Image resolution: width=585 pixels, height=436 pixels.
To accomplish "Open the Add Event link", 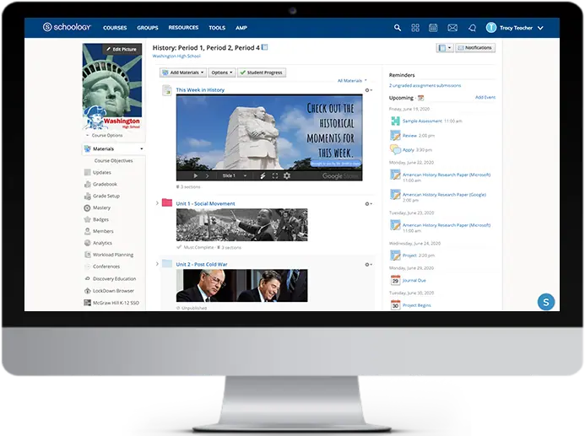I will click(485, 97).
